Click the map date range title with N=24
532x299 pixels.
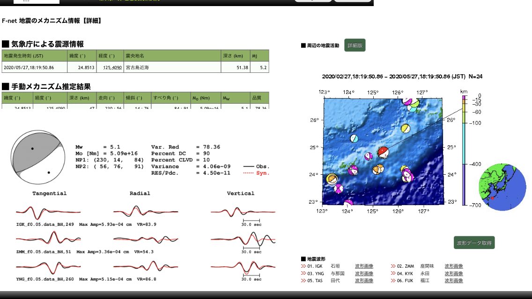click(x=402, y=77)
